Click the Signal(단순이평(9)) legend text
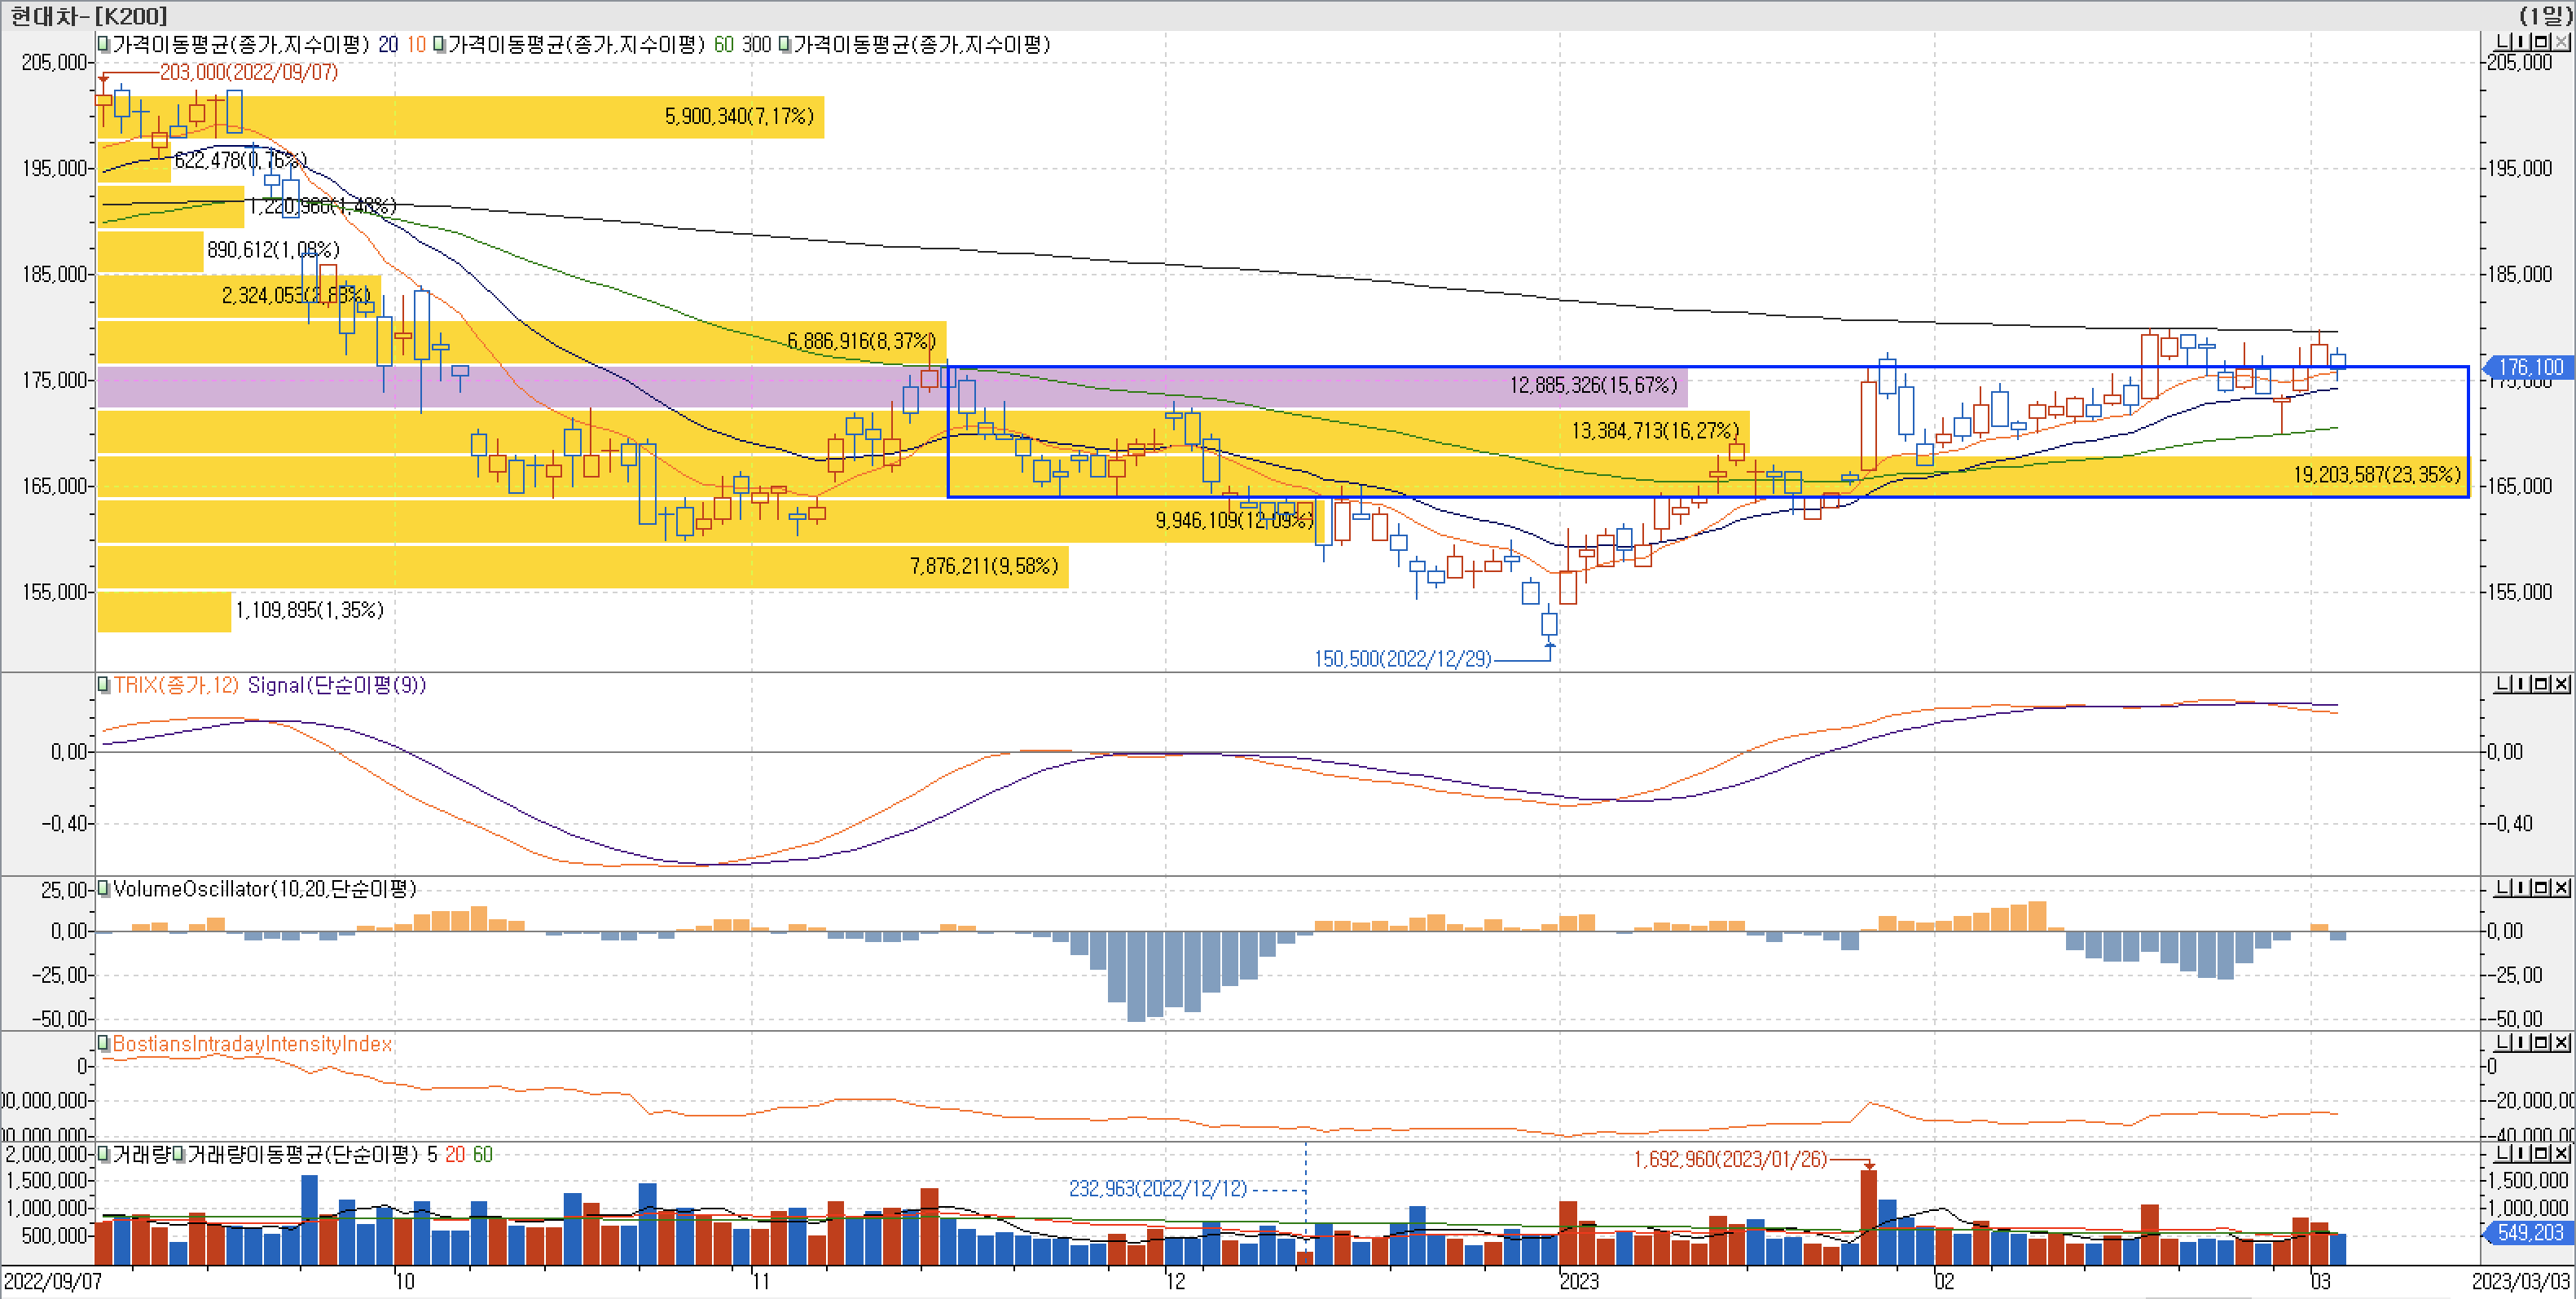Image resolution: width=2576 pixels, height=1299 pixels. click(x=336, y=685)
